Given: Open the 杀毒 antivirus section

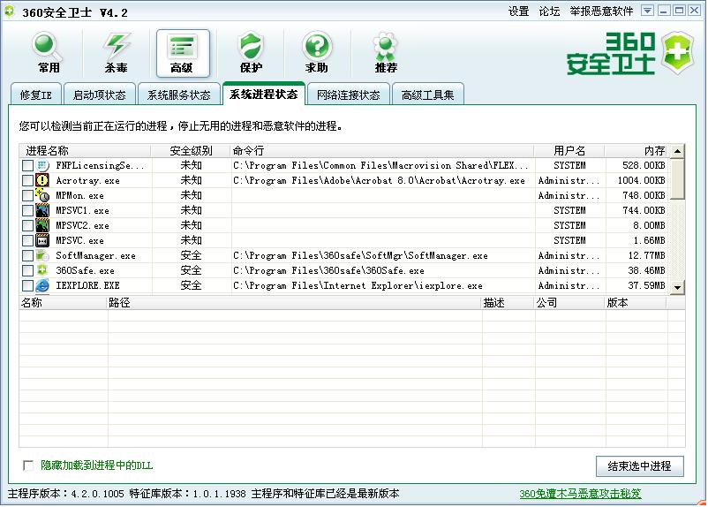Looking at the screenshot, I should [116, 53].
